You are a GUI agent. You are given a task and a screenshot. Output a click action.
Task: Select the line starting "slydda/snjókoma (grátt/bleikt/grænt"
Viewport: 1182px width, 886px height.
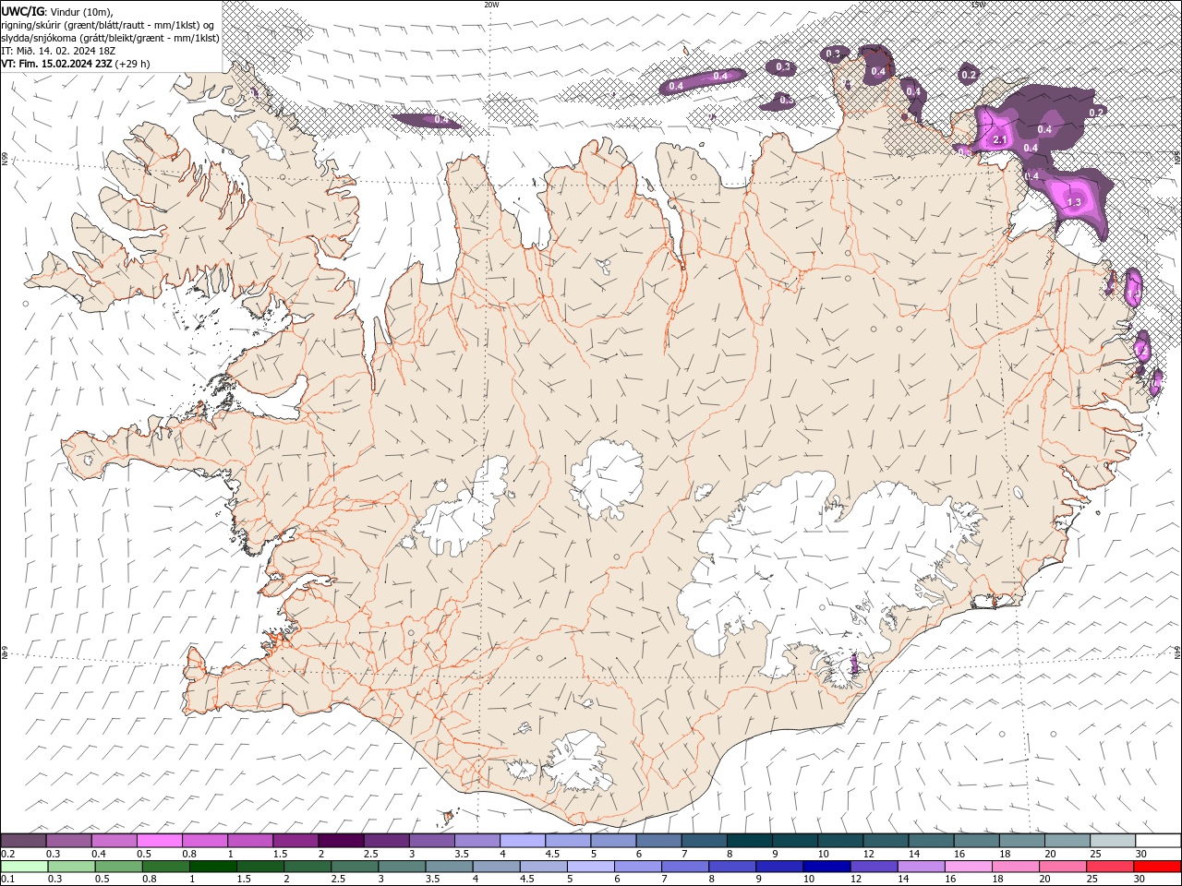[x=110, y=38]
